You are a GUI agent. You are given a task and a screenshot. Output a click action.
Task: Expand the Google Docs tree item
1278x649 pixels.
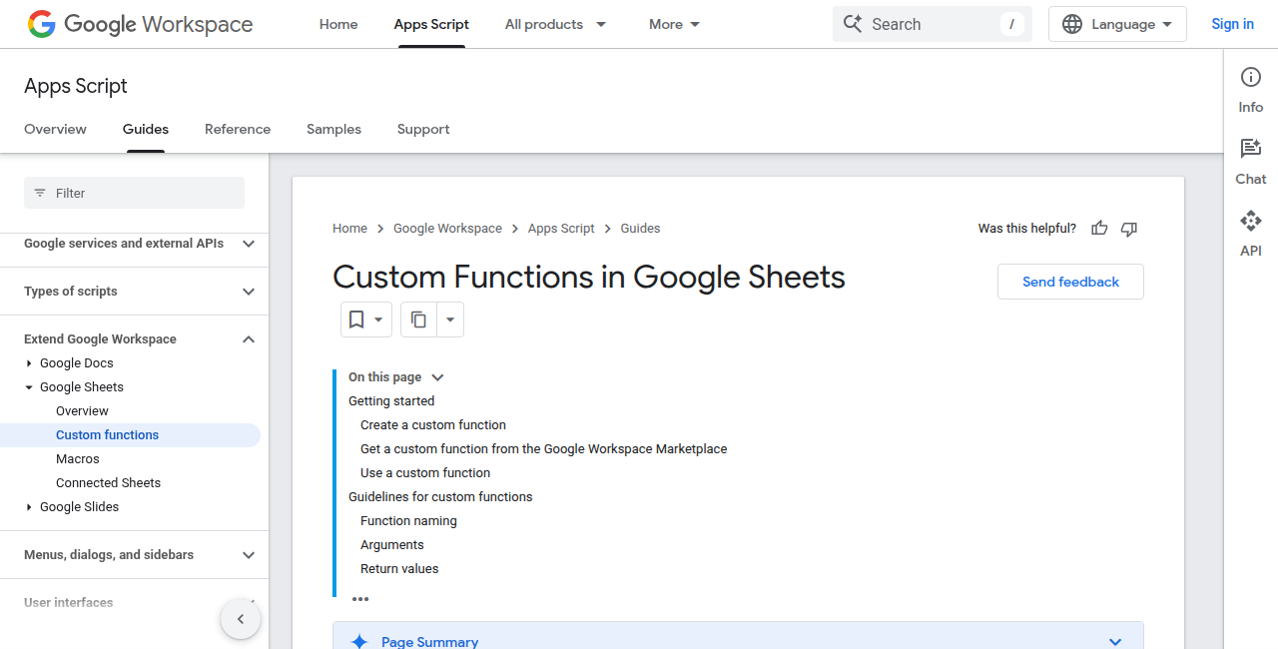click(29, 363)
